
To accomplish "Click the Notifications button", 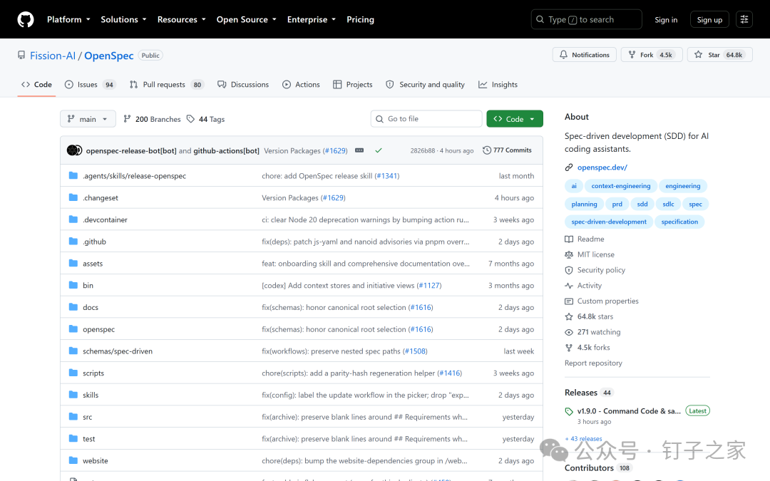I will (x=585, y=54).
